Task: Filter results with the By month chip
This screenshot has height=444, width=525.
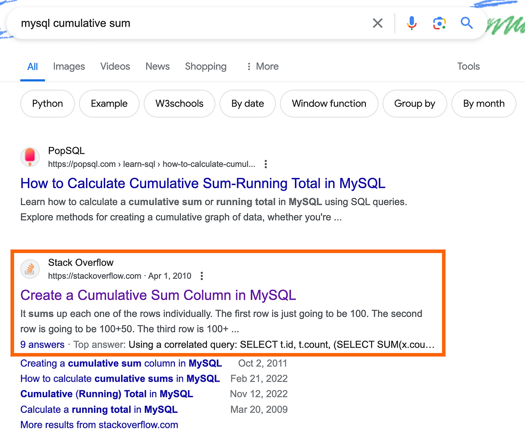Action: tap(484, 104)
